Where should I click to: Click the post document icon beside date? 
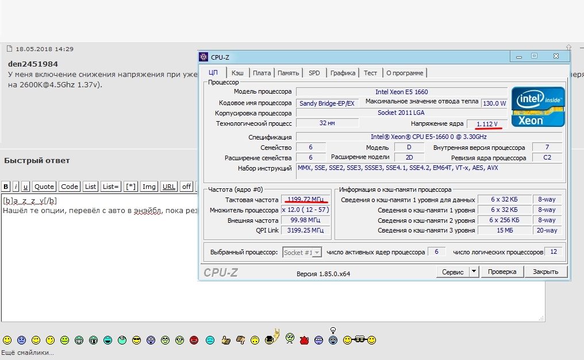tap(10, 48)
